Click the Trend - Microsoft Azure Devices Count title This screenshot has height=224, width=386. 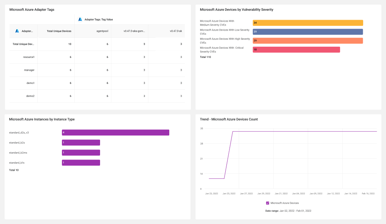229,119
